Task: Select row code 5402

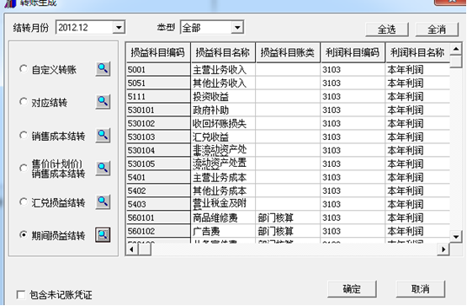Action: pyautogui.click(x=158, y=191)
